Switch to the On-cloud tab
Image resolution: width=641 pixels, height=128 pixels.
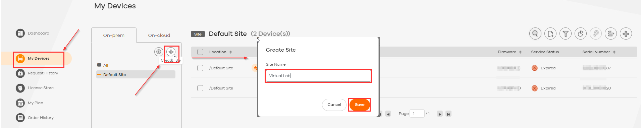pos(159,35)
